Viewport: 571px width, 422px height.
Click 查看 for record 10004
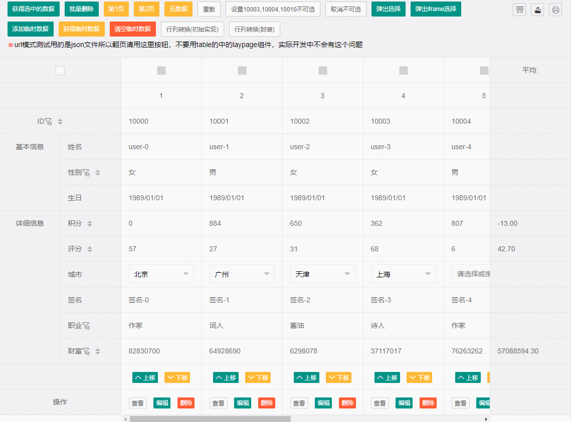[x=461, y=403]
